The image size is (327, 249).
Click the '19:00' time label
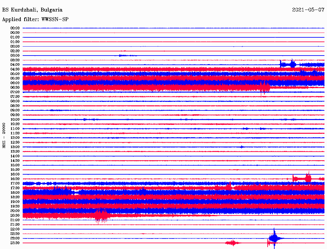point(15,202)
